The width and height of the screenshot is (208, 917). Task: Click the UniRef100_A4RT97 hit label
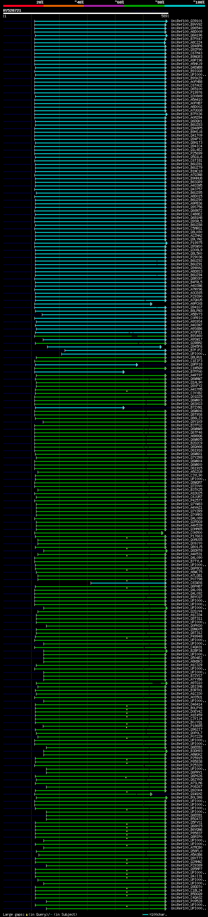tap(187, 376)
